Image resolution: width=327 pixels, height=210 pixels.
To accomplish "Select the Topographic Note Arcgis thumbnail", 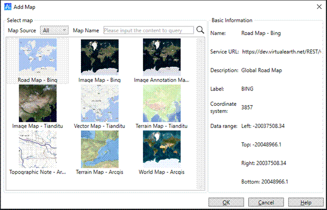I will click(38, 149).
